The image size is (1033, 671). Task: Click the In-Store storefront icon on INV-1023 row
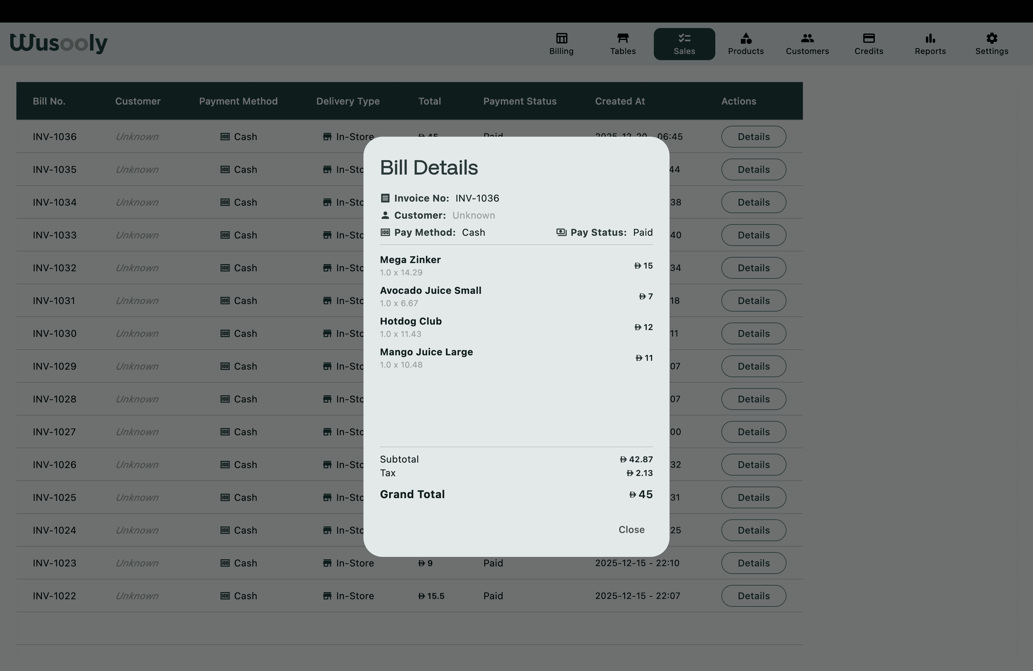[x=327, y=563]
